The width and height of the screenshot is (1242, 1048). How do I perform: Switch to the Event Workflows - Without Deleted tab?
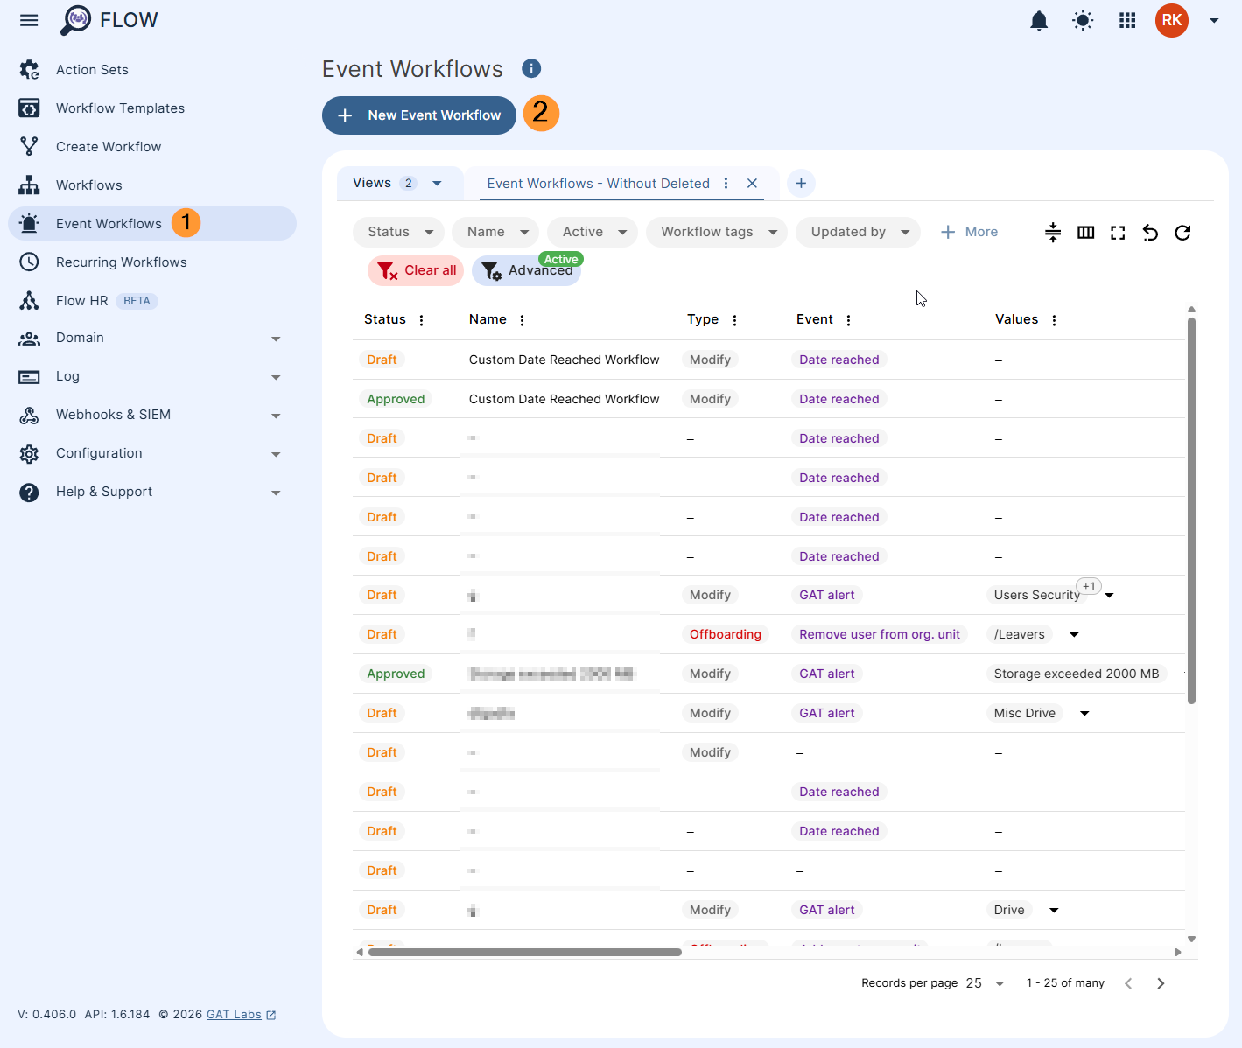599,183
